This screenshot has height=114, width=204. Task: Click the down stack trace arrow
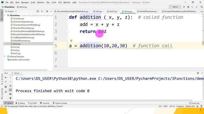11,82
